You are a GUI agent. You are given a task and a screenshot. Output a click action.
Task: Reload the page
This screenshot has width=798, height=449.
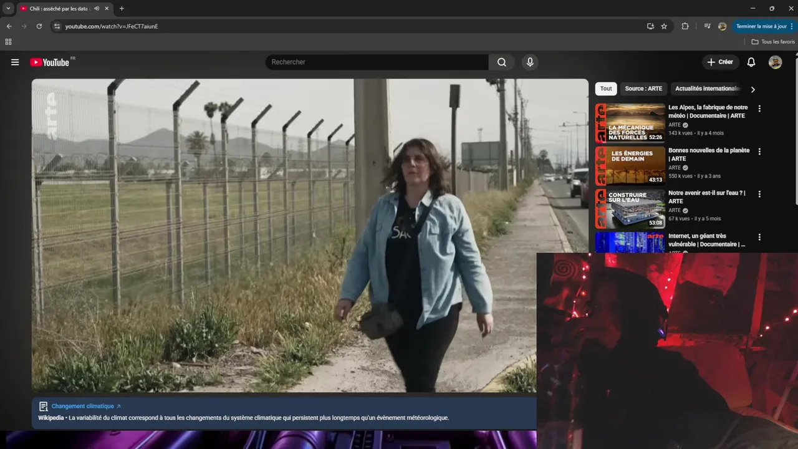click(39, 26)
